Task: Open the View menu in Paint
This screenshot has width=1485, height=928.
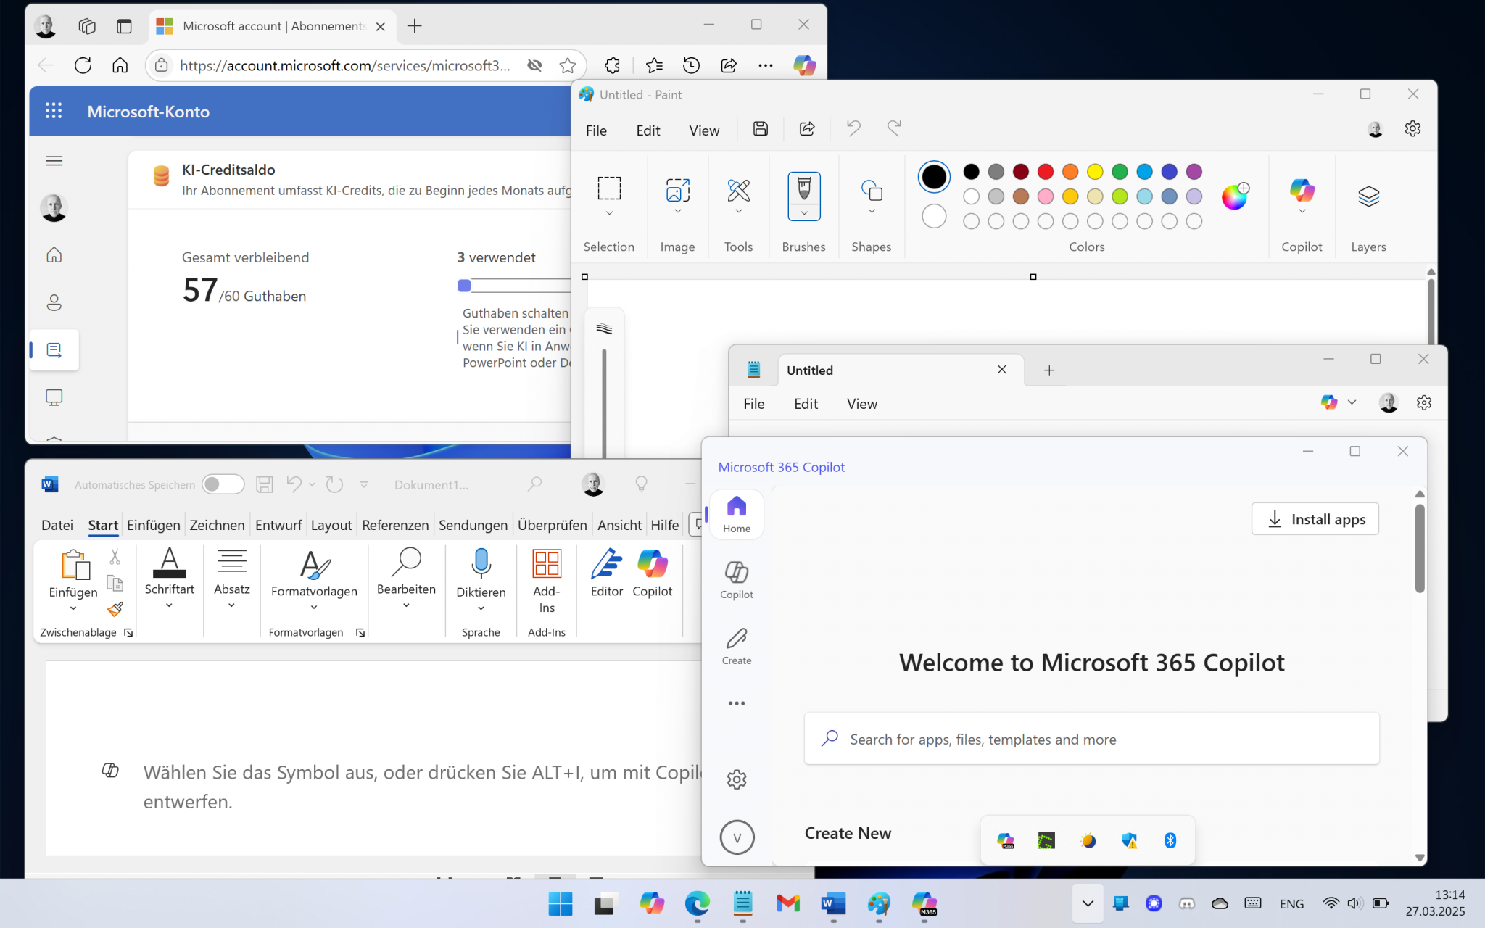Action: click(x=703, y=130)
